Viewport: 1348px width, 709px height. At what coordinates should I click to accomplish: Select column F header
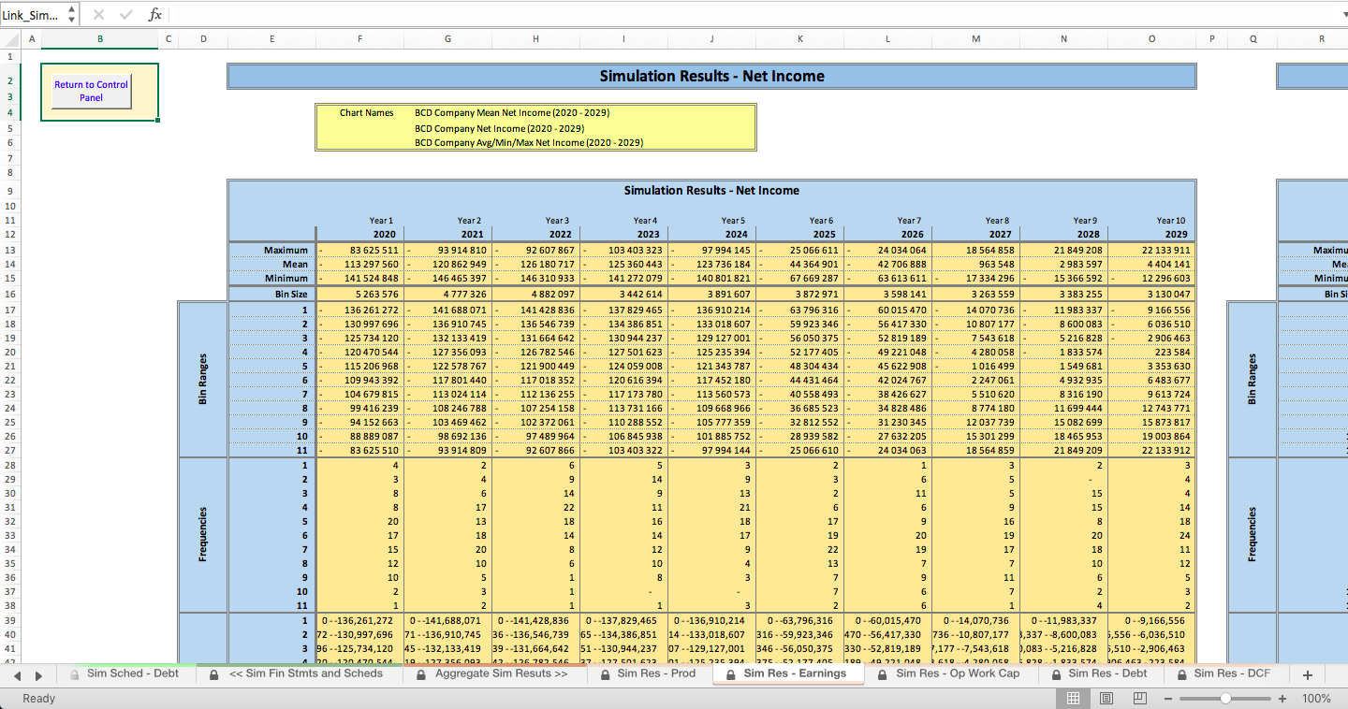click(x=359, y=38)
